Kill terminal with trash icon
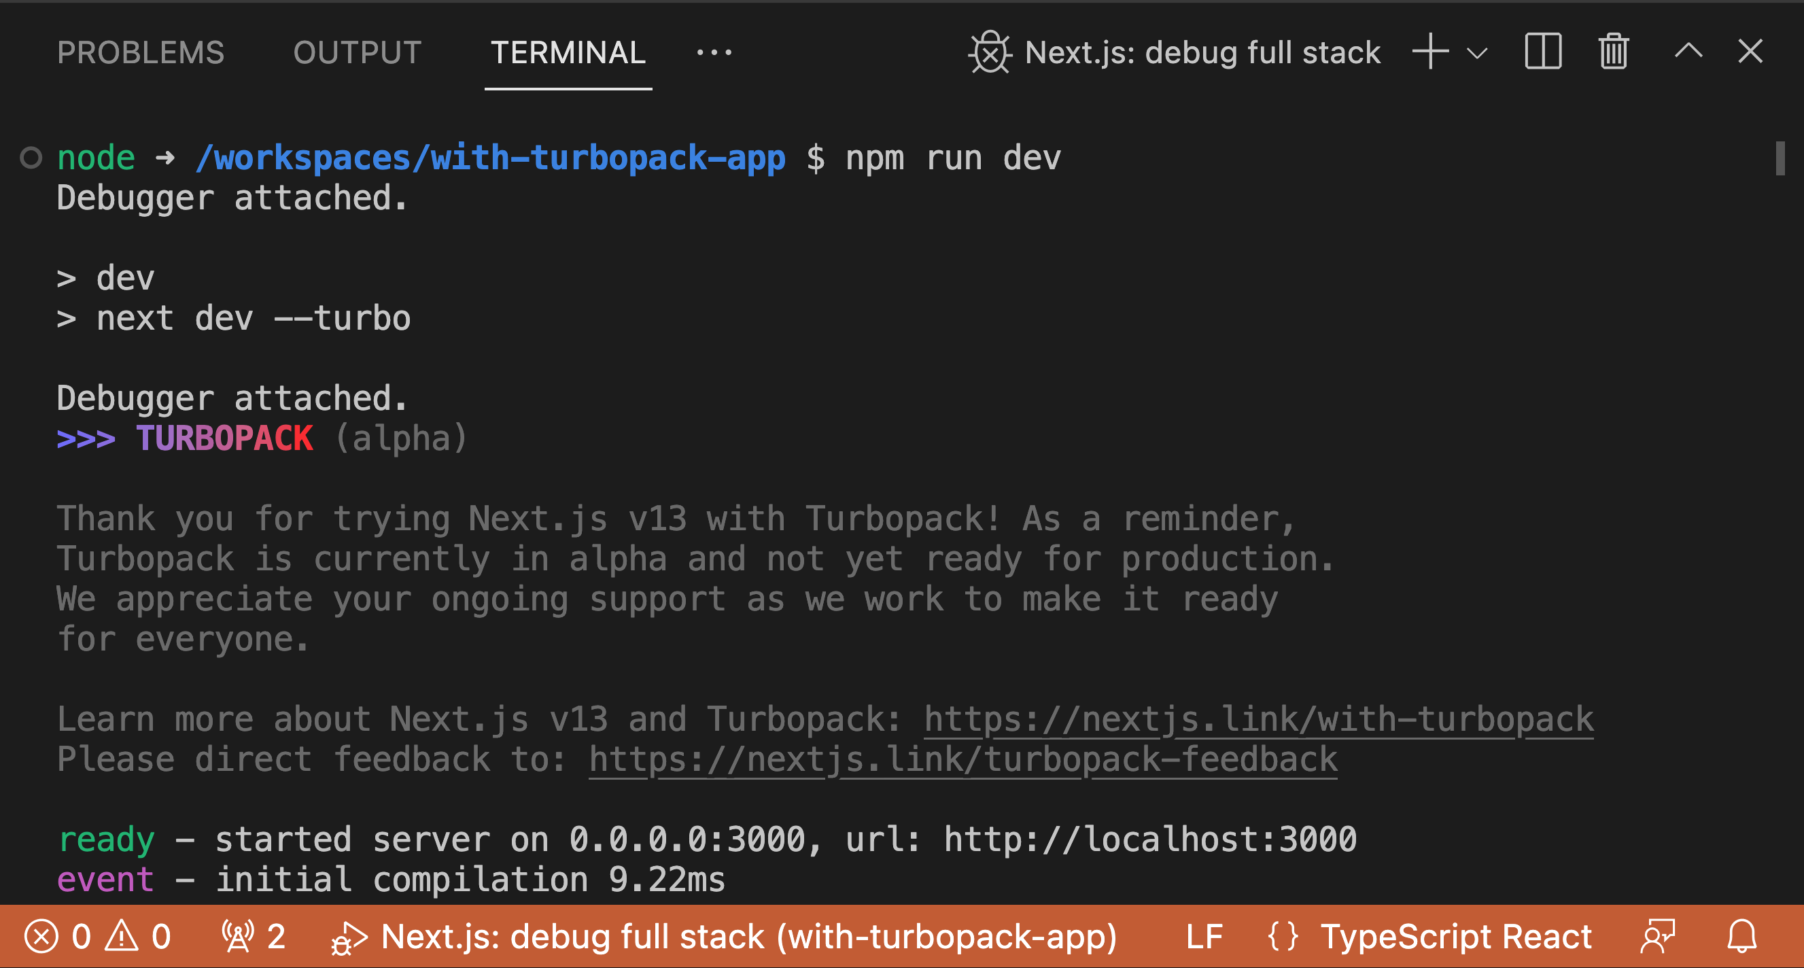 coord(1614,52)
